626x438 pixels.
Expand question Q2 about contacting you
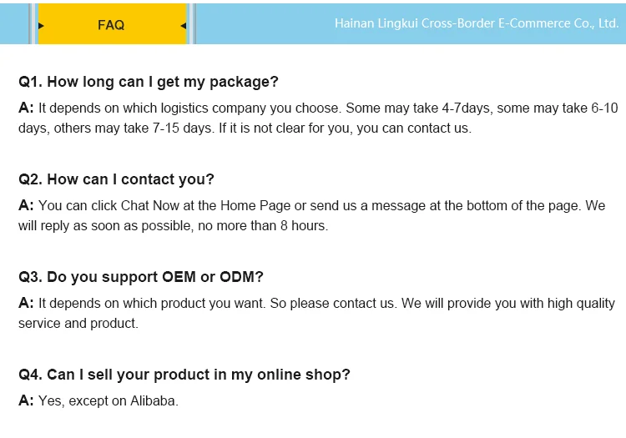pos(116,179)
